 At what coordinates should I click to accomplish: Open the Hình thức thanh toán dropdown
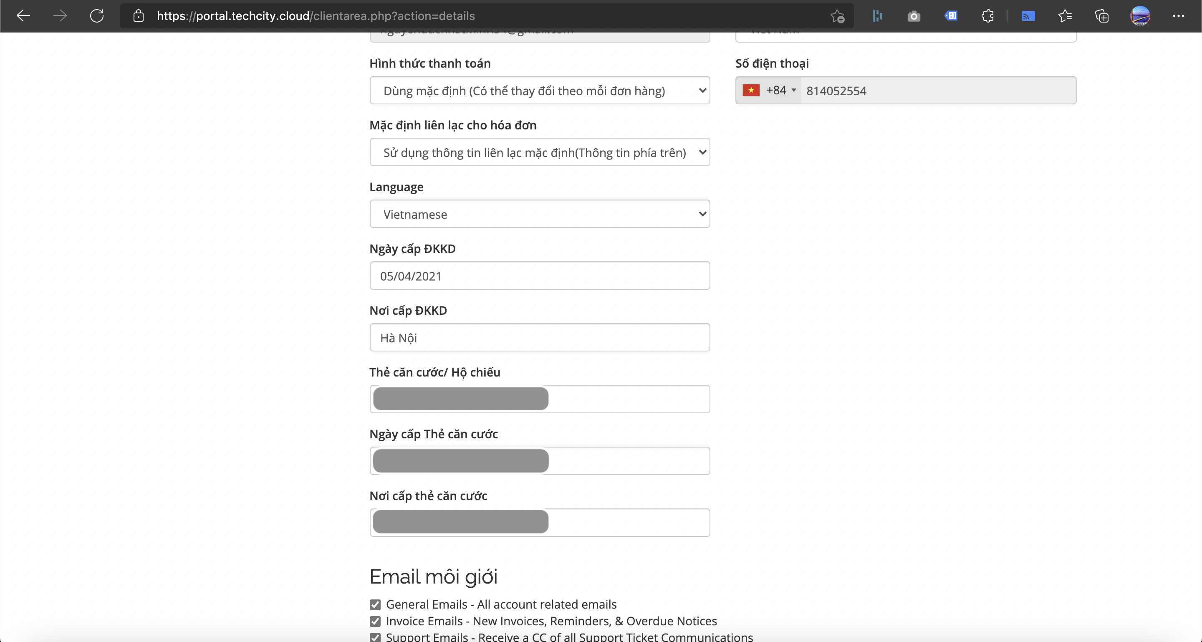pos(540,91)
